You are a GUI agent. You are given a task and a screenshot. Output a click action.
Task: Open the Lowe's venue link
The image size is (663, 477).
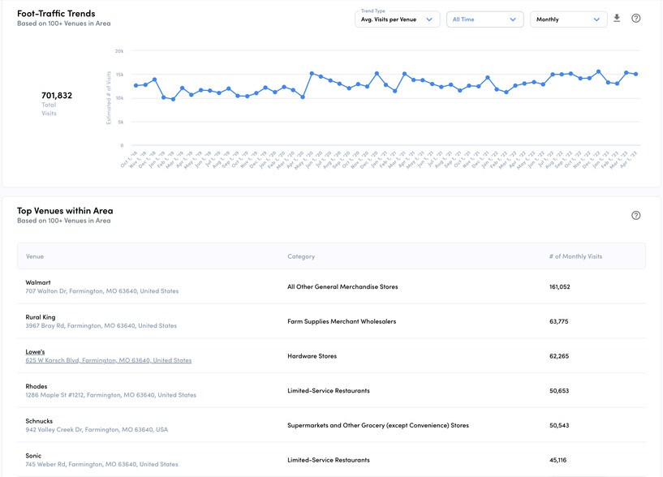pyautogui.click(x=35, y=352)
